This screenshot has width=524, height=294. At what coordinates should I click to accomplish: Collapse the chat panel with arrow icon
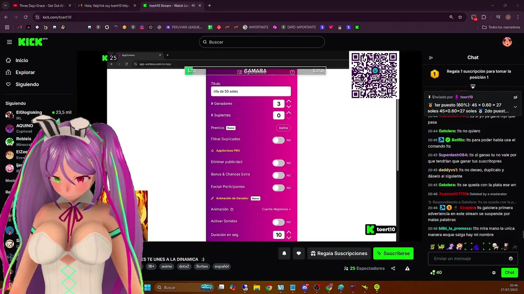(431, 58)
